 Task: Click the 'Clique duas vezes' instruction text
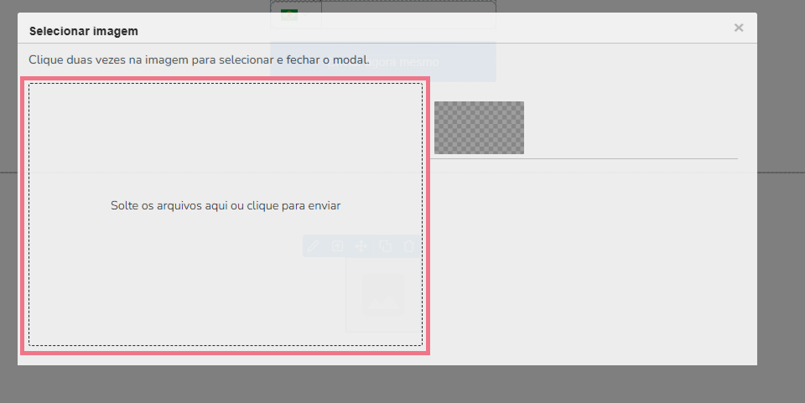pos(199,60)
